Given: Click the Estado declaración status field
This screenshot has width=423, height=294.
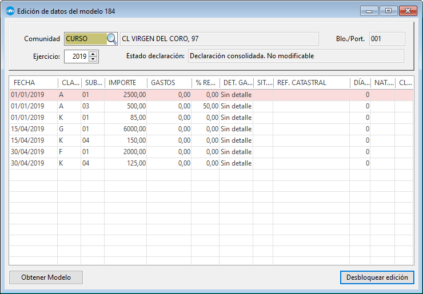Looking at the screenshot, I should point(295,56).
